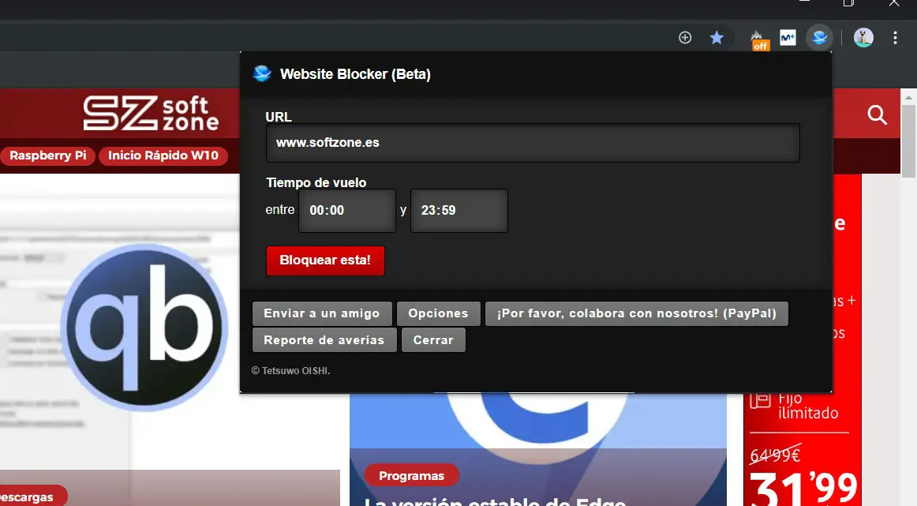
Task: Open the Chrome three-dot menu
Action: click(895, 38)
